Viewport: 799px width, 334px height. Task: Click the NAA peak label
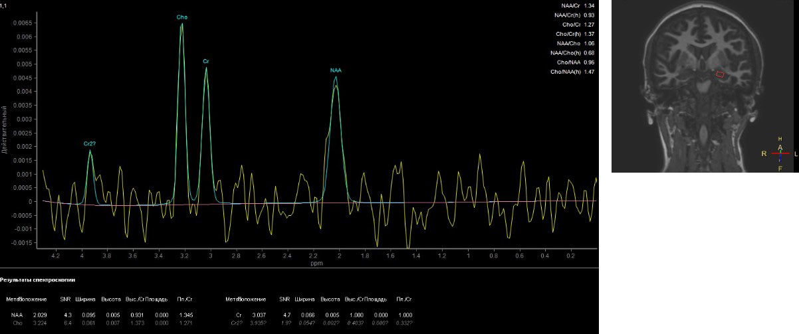point(336,70)
